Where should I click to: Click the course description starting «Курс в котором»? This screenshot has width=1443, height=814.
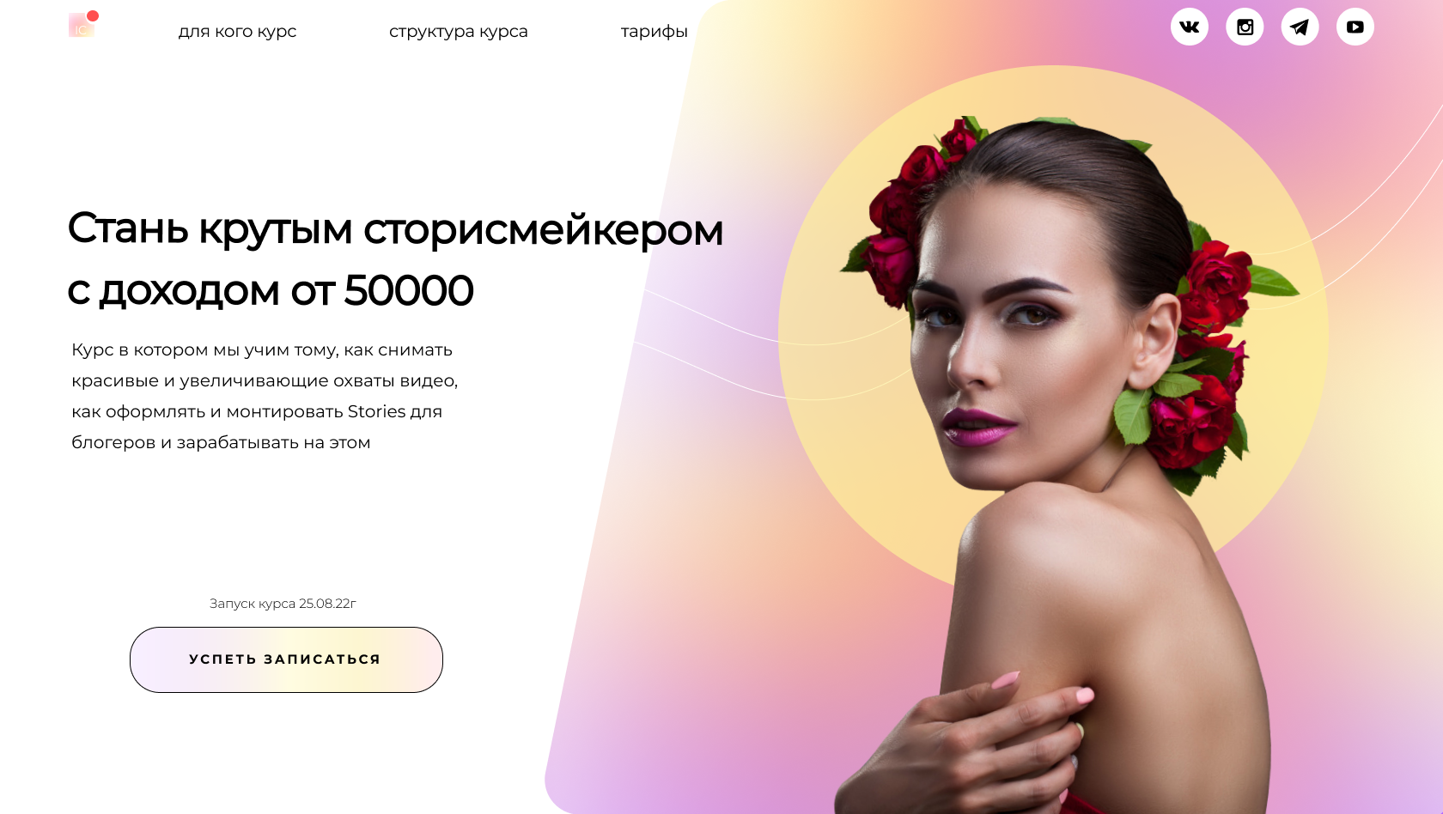click(265, 396)
